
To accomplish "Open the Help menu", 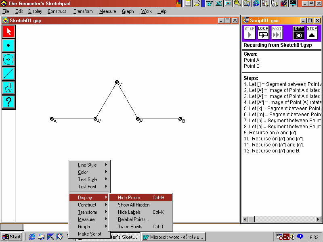I will coord(162,11).
